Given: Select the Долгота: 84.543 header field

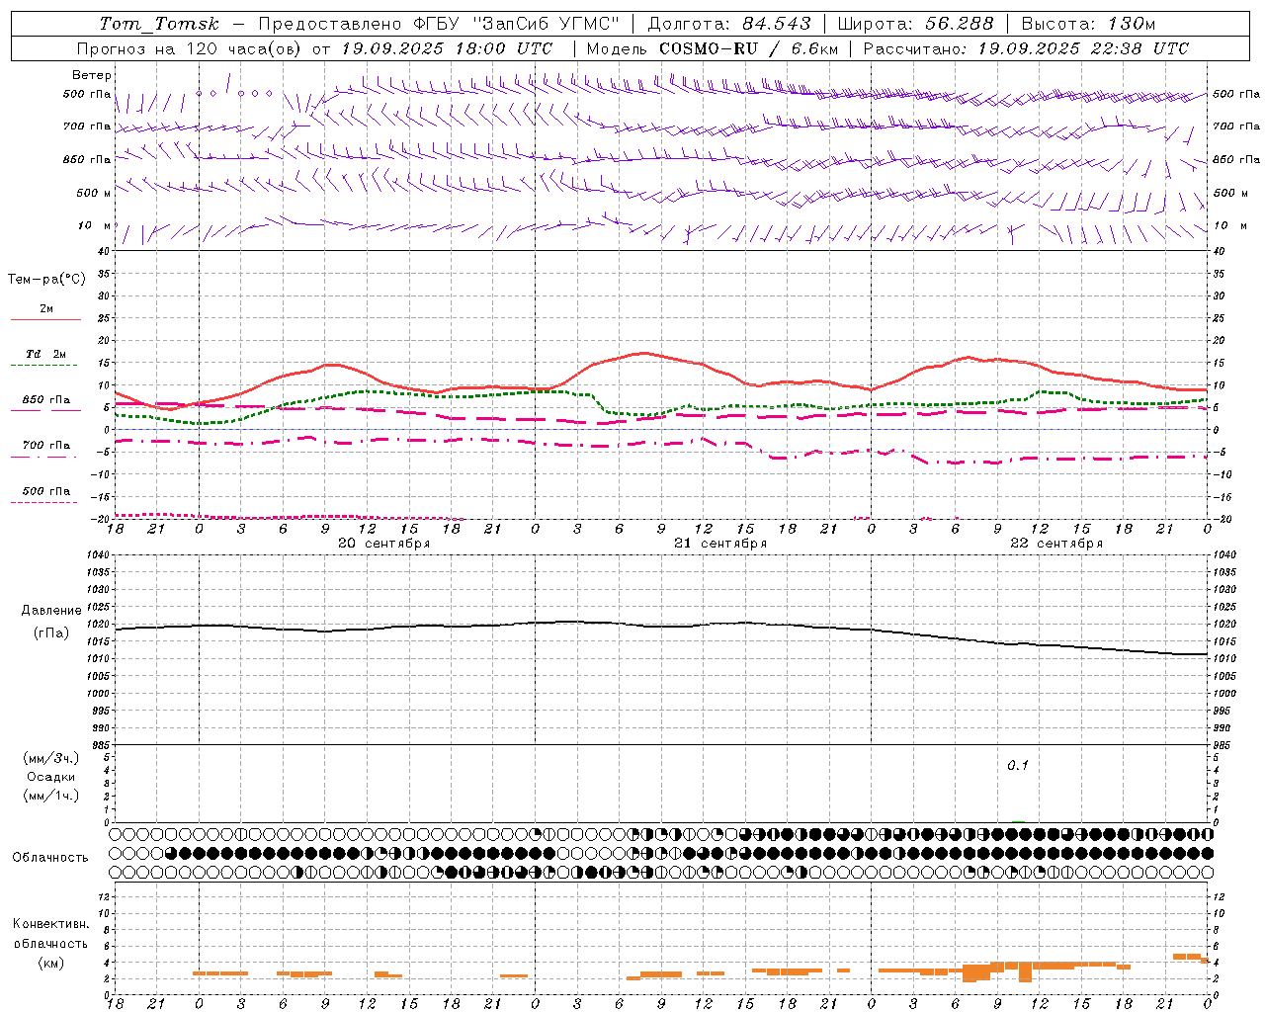Looking at the screenshot, I should pos(729,24).
